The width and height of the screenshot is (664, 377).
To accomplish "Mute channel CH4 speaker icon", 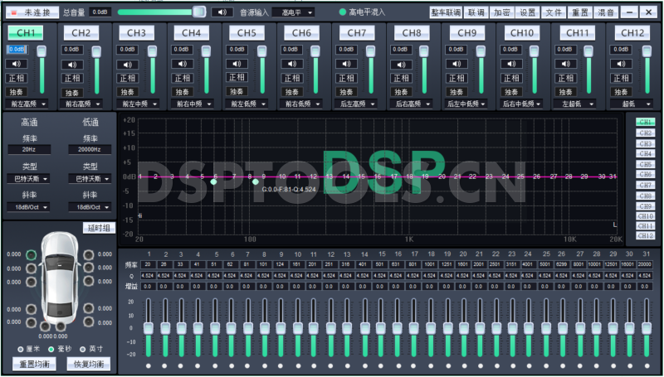I will pos(182,64).
